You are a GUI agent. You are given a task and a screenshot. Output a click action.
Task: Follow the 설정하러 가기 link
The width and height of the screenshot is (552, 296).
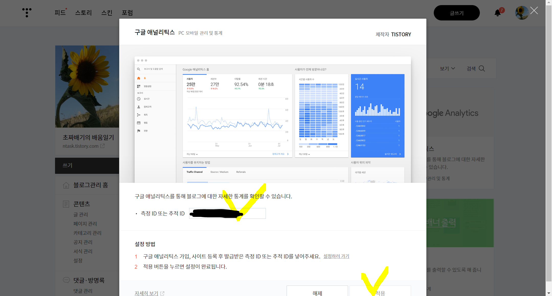[x=336, y=256]
